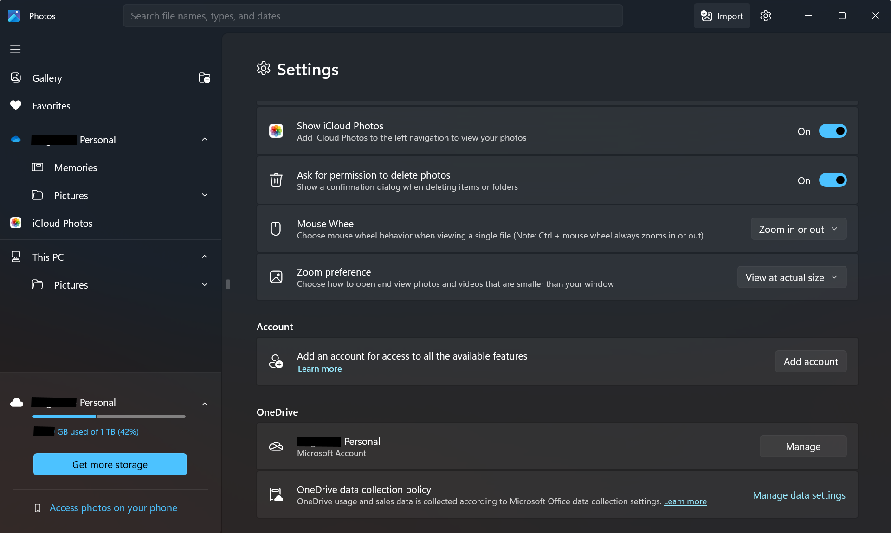Open settings via the gear icon in title bar
Image resolution: width=891 pixels, height=533 pixels.
[766, 16]
